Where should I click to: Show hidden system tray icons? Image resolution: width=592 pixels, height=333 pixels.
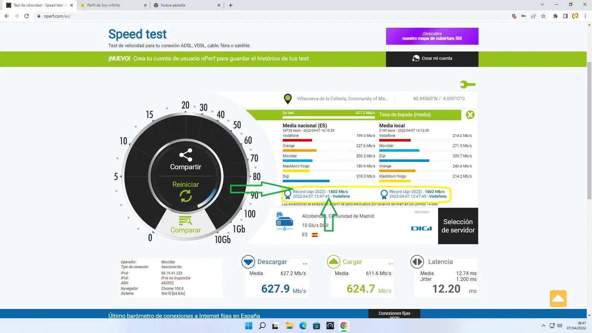click(543, 326)
